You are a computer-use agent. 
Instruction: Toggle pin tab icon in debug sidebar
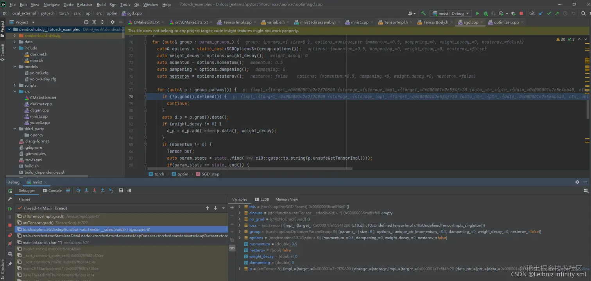tap(10, 264)
